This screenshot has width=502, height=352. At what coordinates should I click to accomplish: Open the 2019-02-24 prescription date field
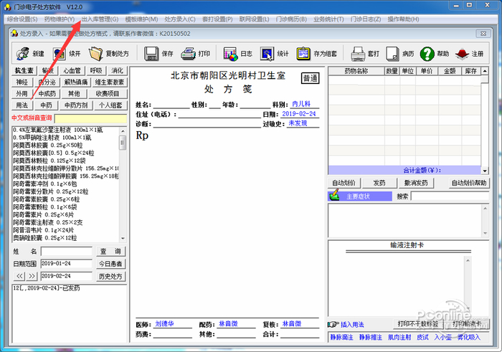[x=299, y=114]
